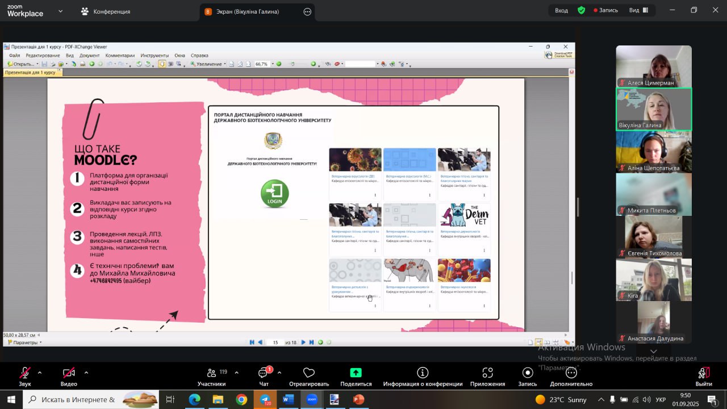
Task: Open the zoom percentage dropdown 66,7%
Action: (272, 64)
